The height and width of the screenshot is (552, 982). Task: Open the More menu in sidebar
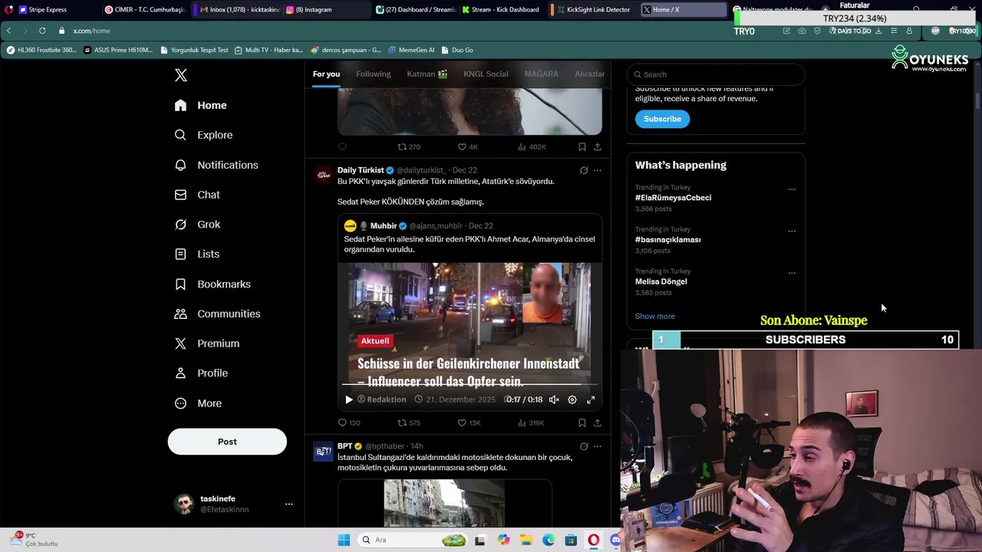click(x=198, y=403)
